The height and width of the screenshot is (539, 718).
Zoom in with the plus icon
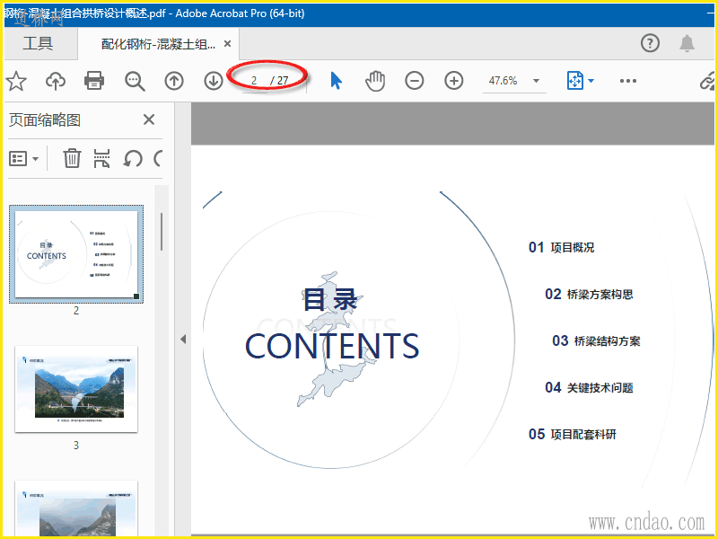(453, 81)
